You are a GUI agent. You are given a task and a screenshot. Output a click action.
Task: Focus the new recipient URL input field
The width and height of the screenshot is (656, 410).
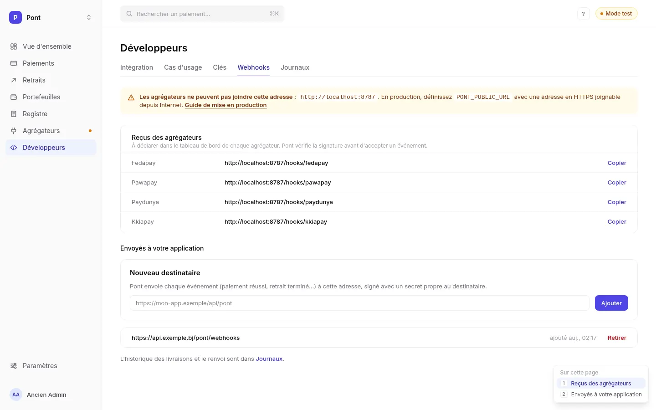click(x=359, y=303)
